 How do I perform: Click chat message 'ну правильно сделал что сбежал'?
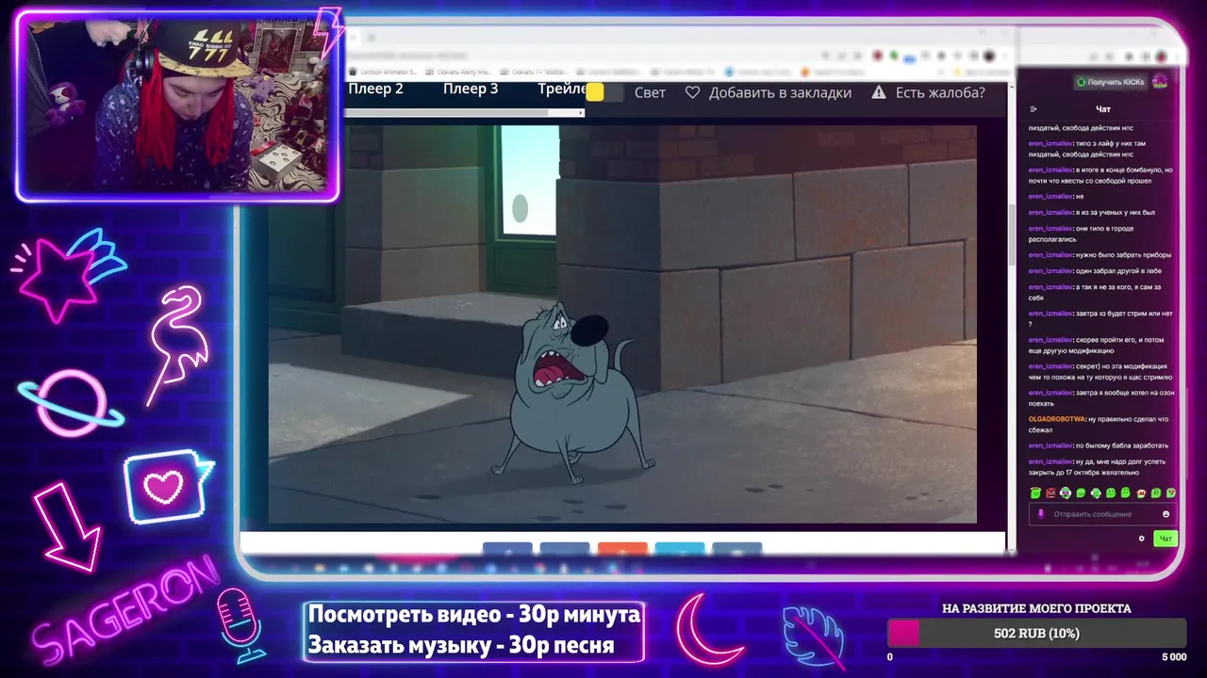pyautogui.click(x=1100, y=424)
